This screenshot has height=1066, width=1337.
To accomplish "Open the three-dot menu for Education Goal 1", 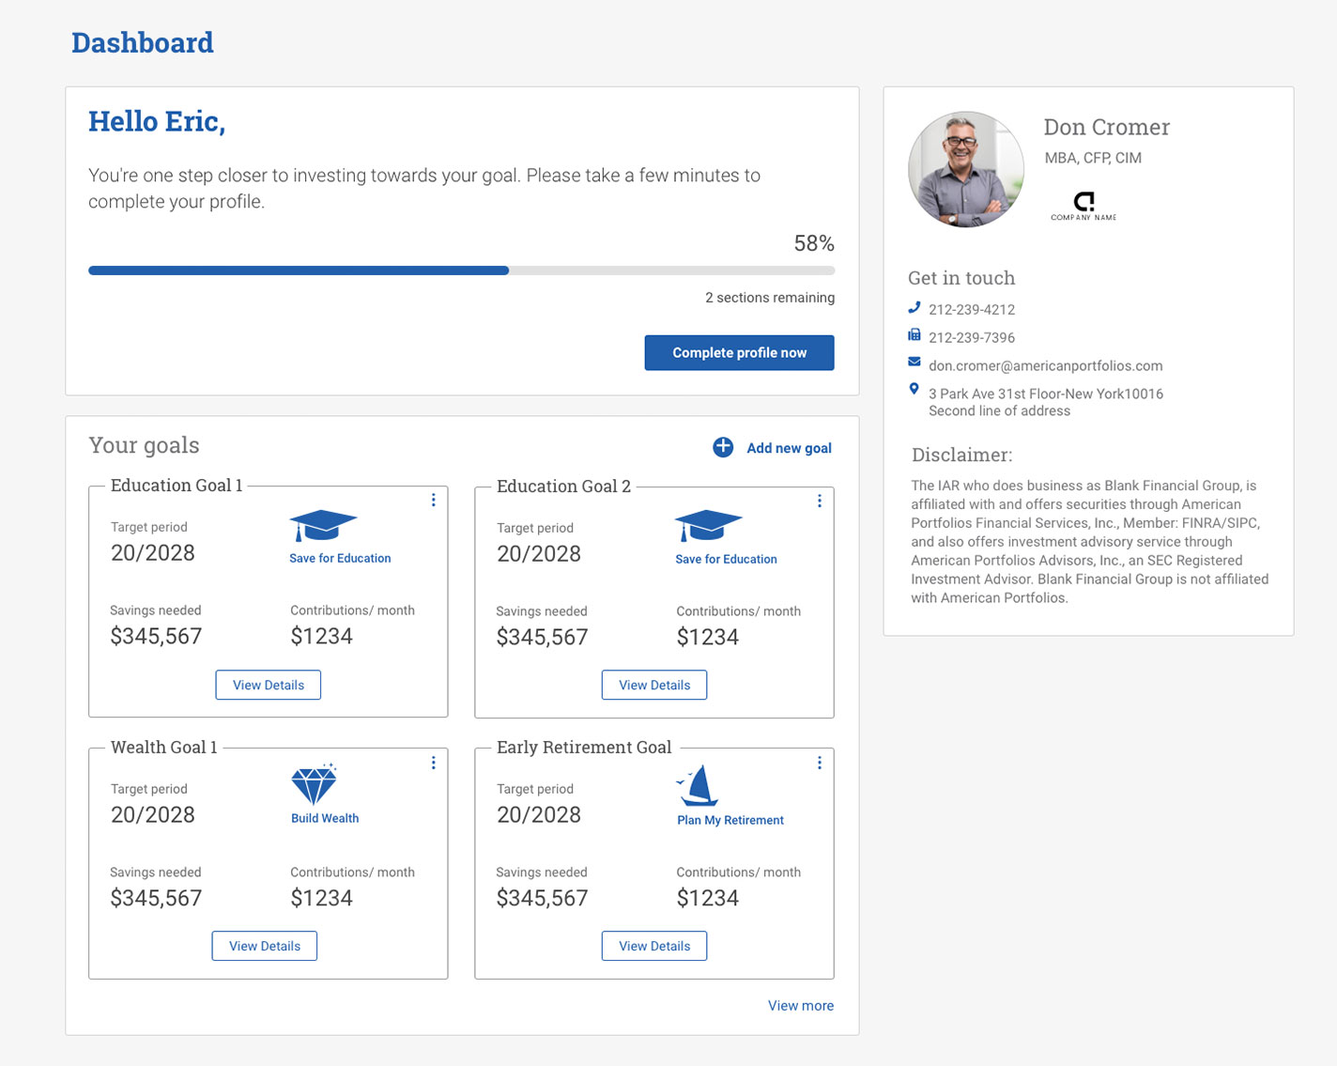I will (433, 501).
